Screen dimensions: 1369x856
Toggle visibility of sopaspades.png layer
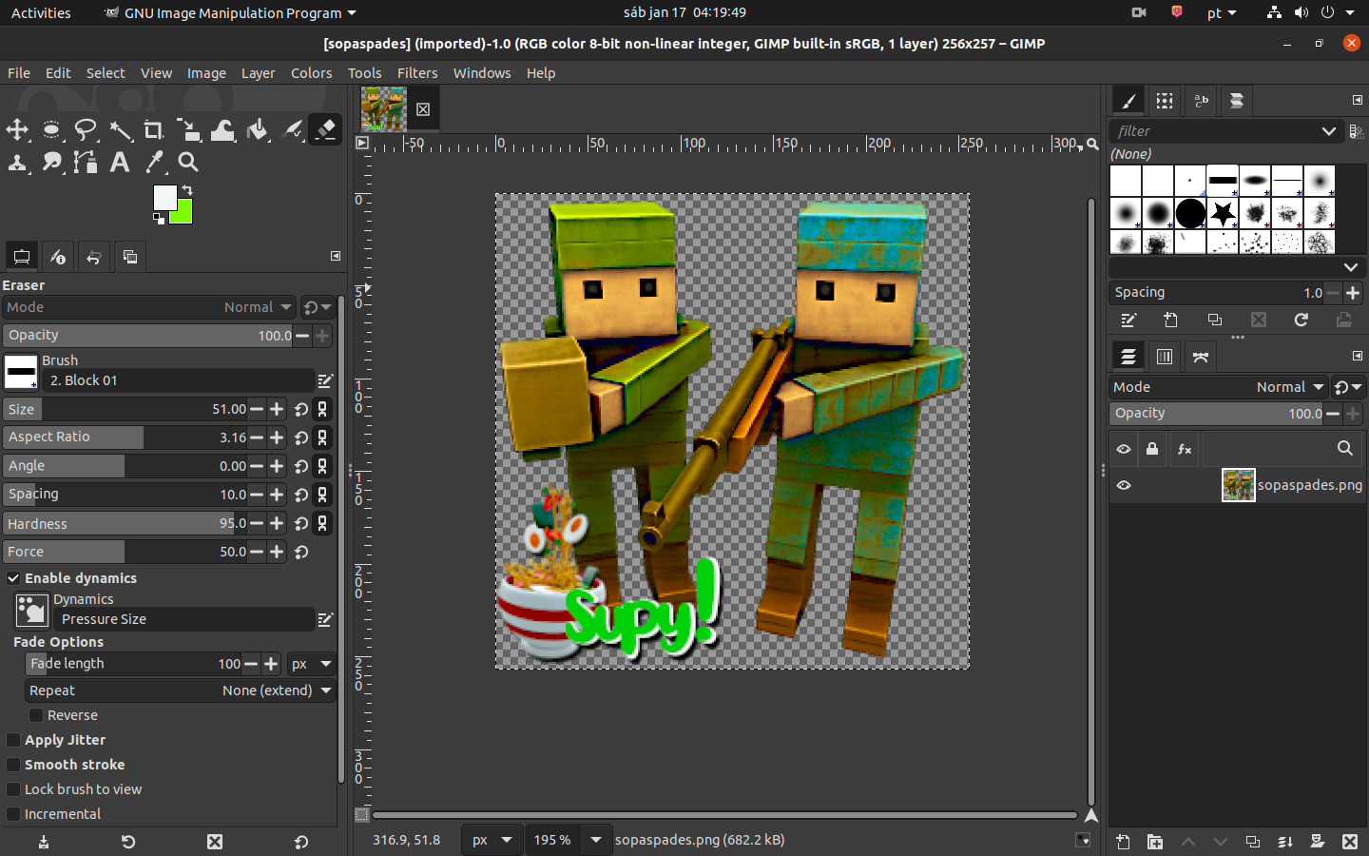tap(1124, 485)
